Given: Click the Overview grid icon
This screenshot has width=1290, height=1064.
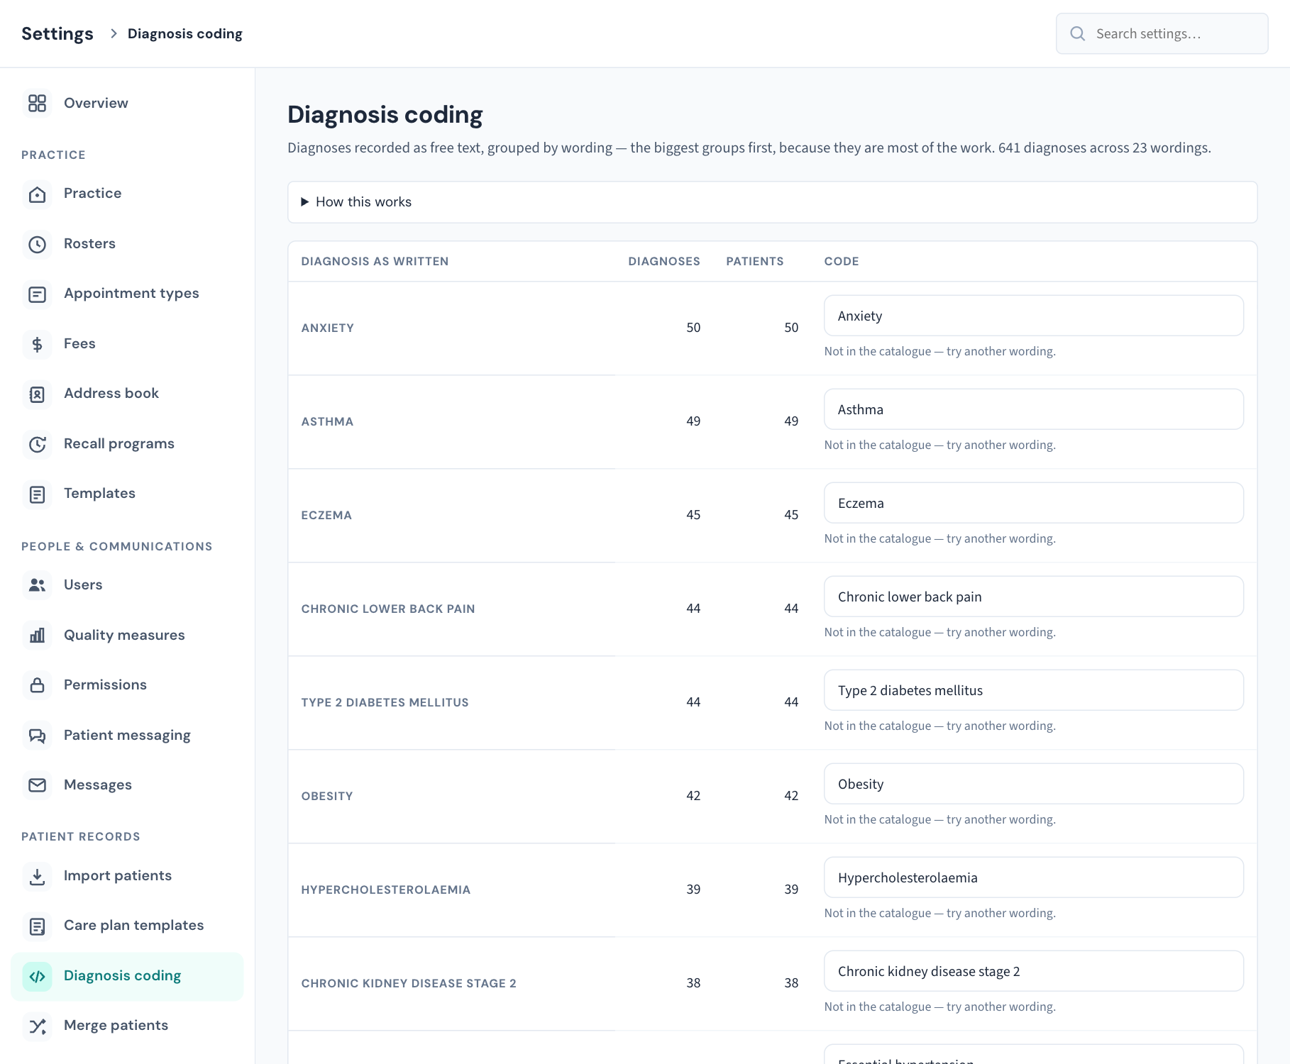Looking at the screenshot, I should pos(37,104).
